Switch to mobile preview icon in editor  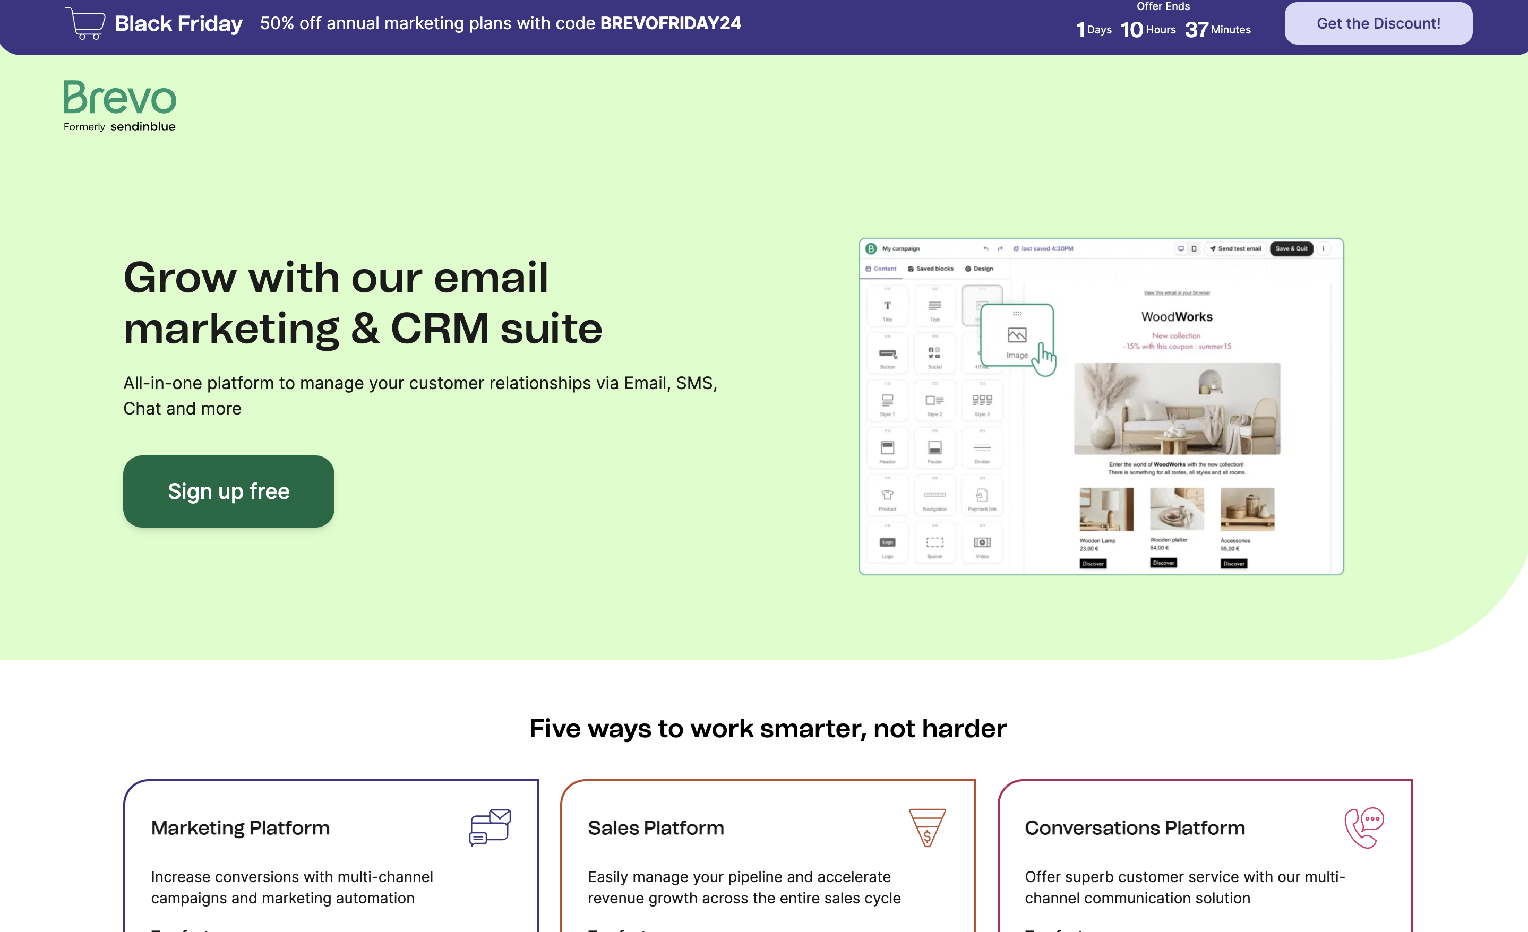point(1194,249)
